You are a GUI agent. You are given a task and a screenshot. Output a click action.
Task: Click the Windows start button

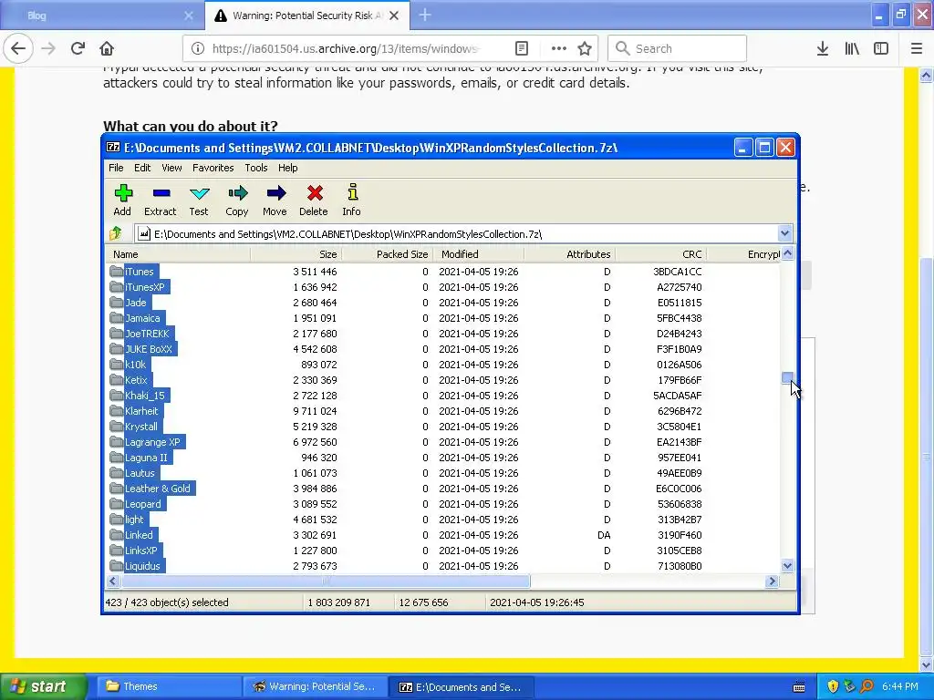tap(43, 686)
